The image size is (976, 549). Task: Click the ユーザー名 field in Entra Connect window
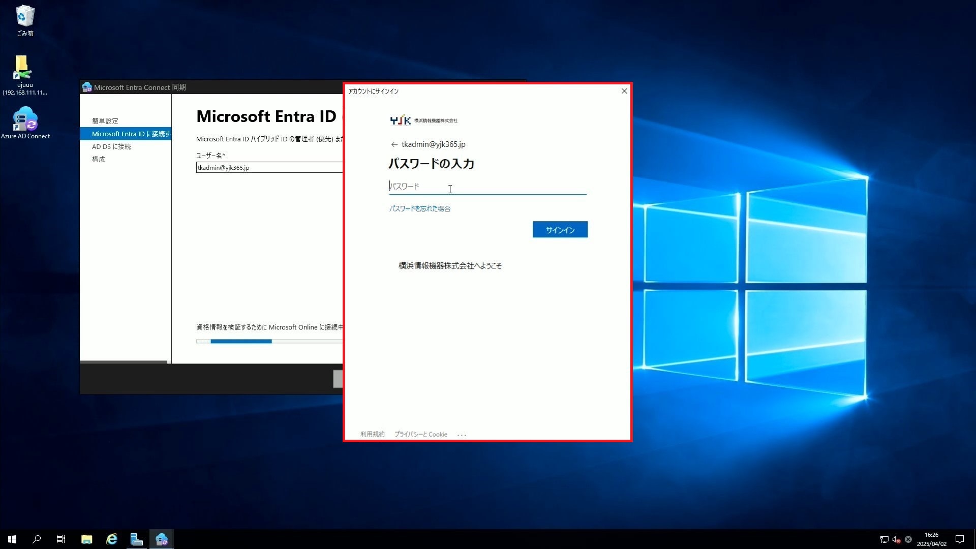pos(269,168)
